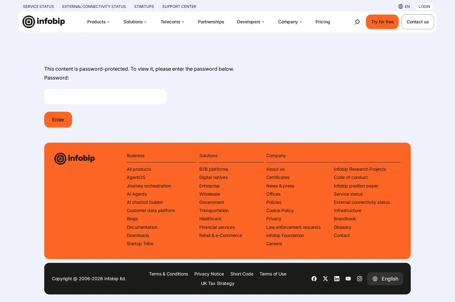Click the orange footer Infobip logo
Viewport: 455px width, 302px height.
click(75, 158)
